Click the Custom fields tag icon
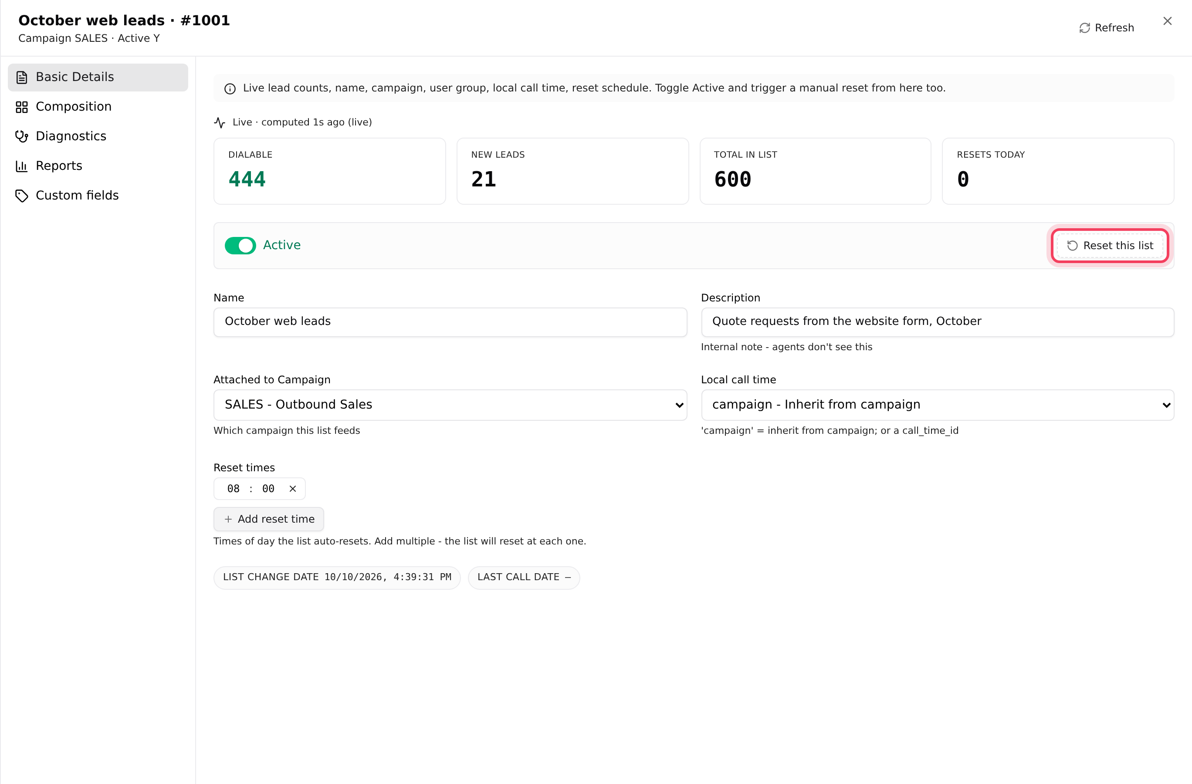The width and height of the screenshot is (1192, 784). point(21,195)
